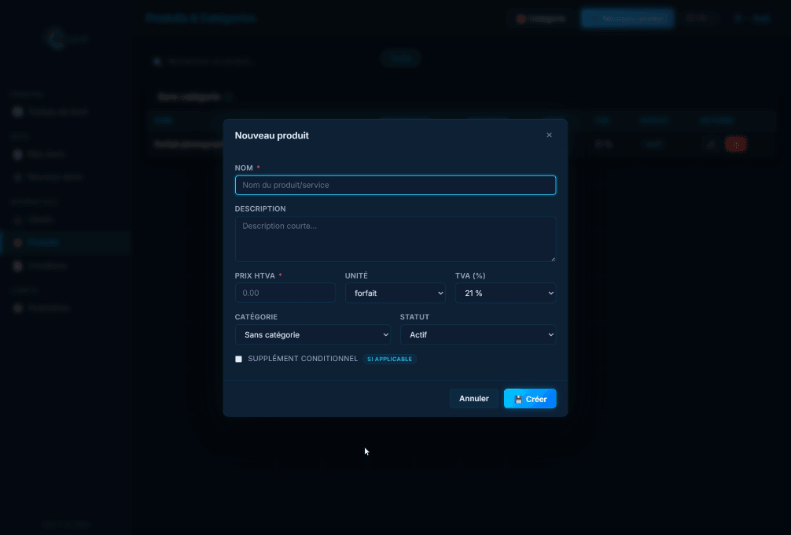The width and height of the screenshot is (791, 535).
Task: Open the UNITÉ dropdown showing forfait
Action: pyautogui.click(x=395, y=293)
